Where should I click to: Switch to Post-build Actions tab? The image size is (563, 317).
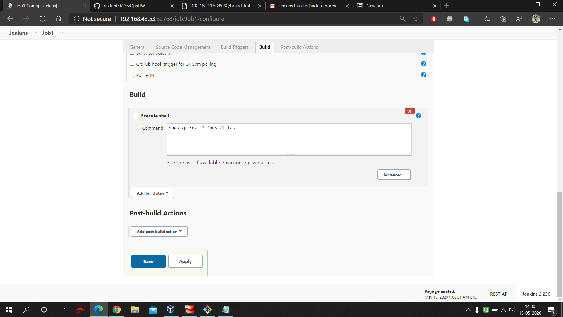click(299, 47)
